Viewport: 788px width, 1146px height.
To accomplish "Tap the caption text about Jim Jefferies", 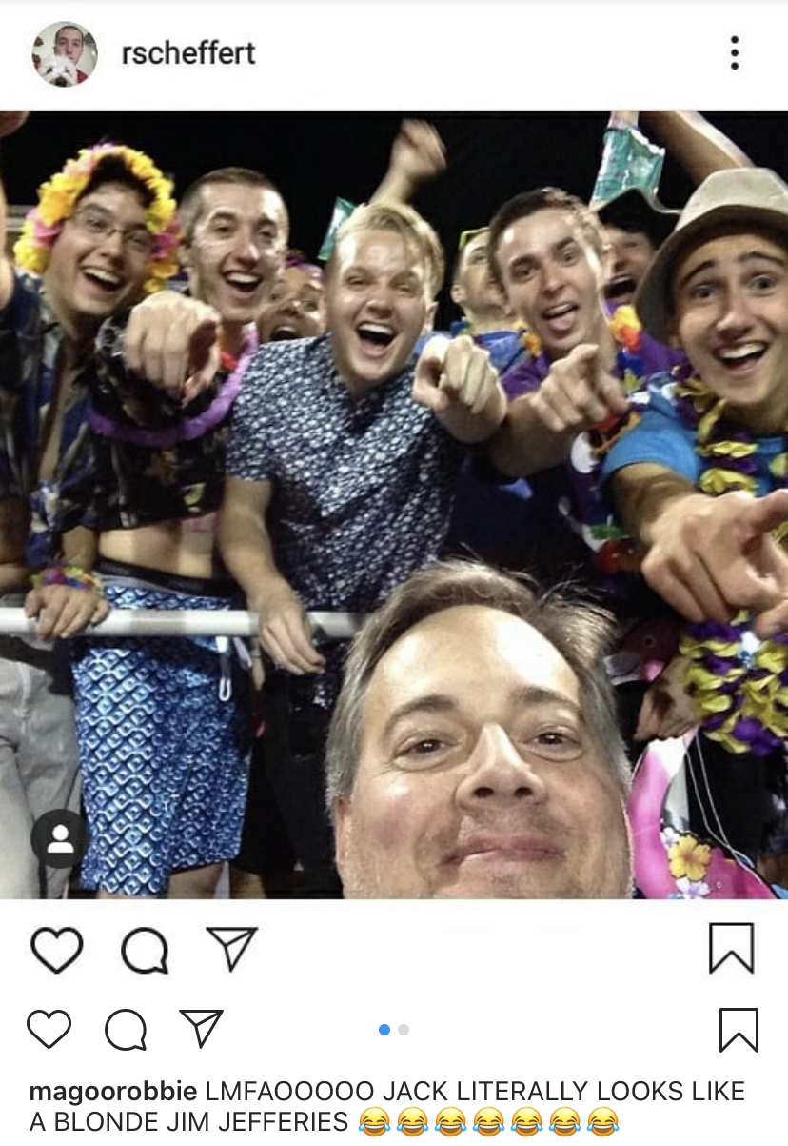I will click(387, 1107).
